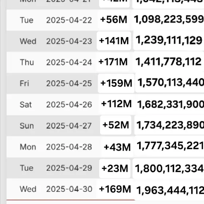Click the +169M change for 2025-04-30
This screenshot has width=204, height=204.
point(115,189)
